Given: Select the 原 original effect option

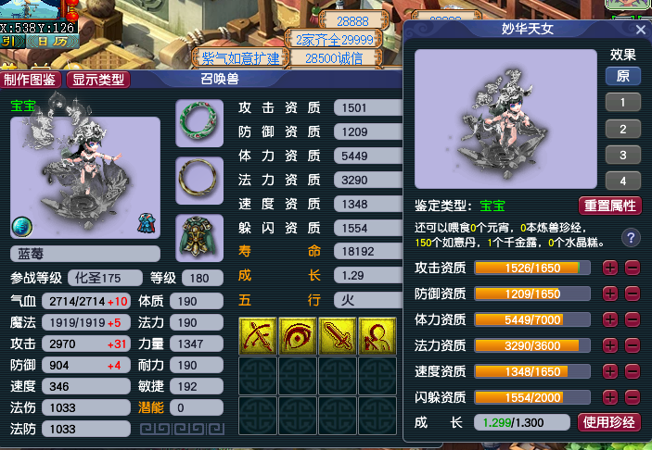Looking at the screenshot, I should (622, 76).
